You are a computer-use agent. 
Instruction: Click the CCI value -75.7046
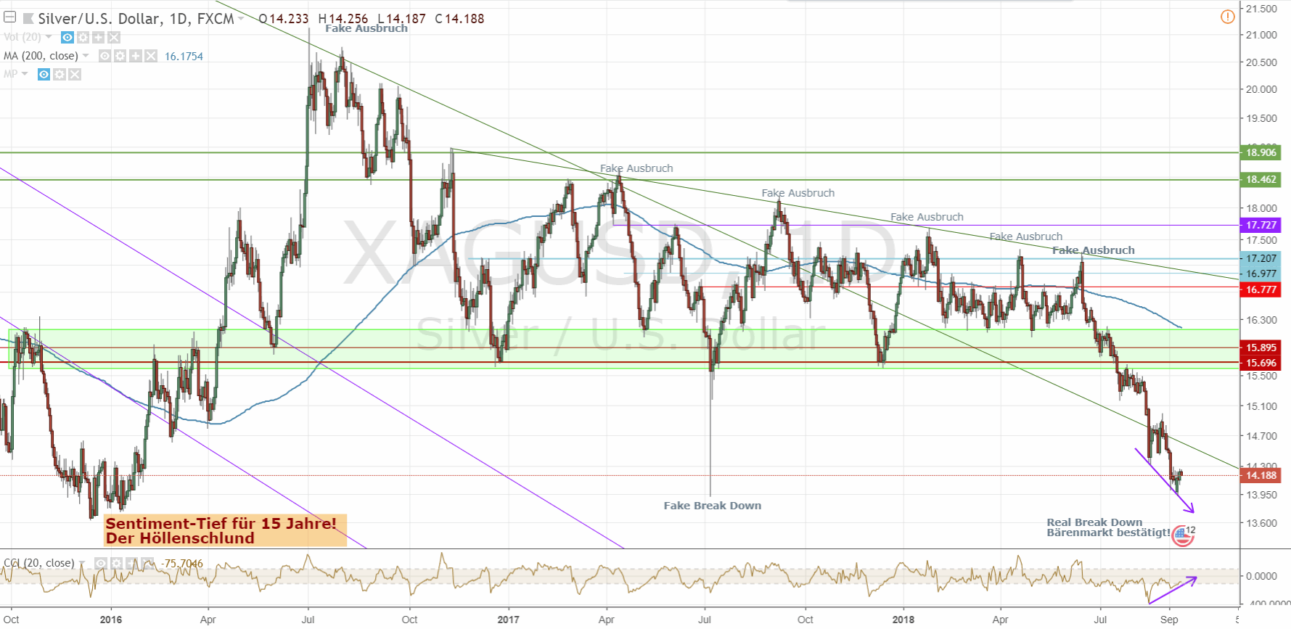[182, 564]
